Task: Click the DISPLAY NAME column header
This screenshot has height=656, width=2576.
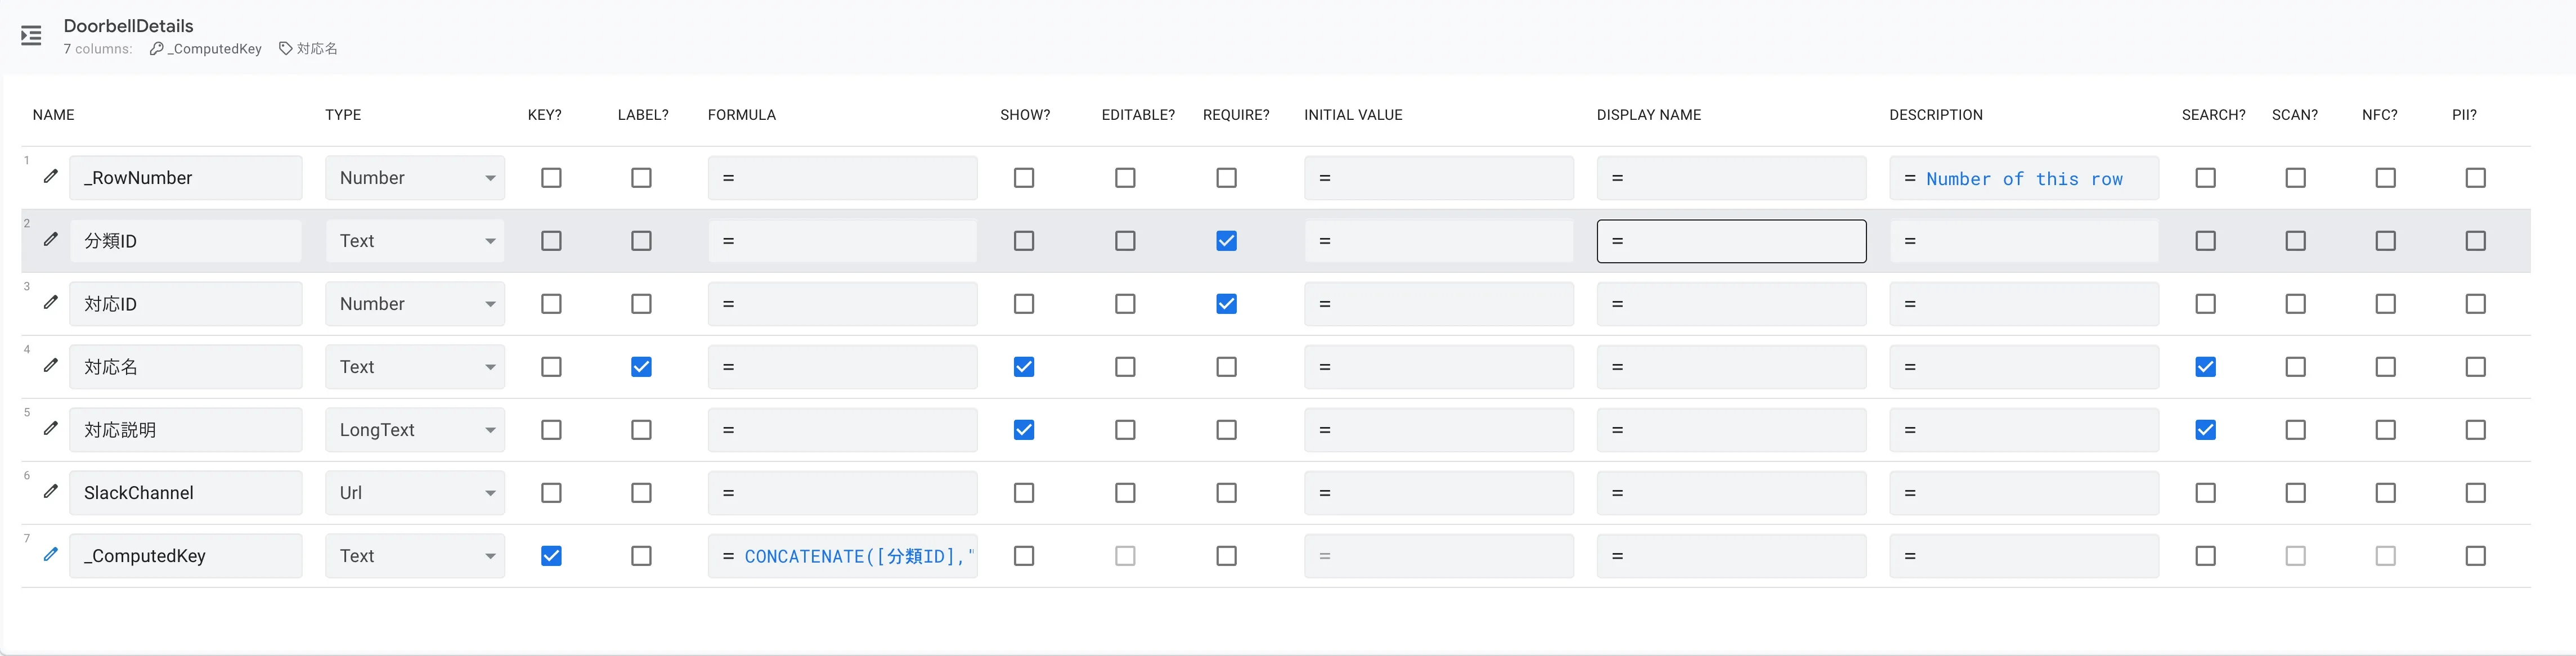Action: [1648, 115]
